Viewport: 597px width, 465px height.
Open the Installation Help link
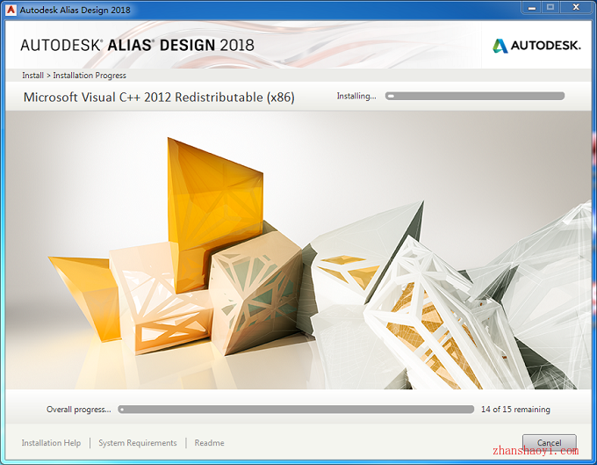click(x=51, y=443)
